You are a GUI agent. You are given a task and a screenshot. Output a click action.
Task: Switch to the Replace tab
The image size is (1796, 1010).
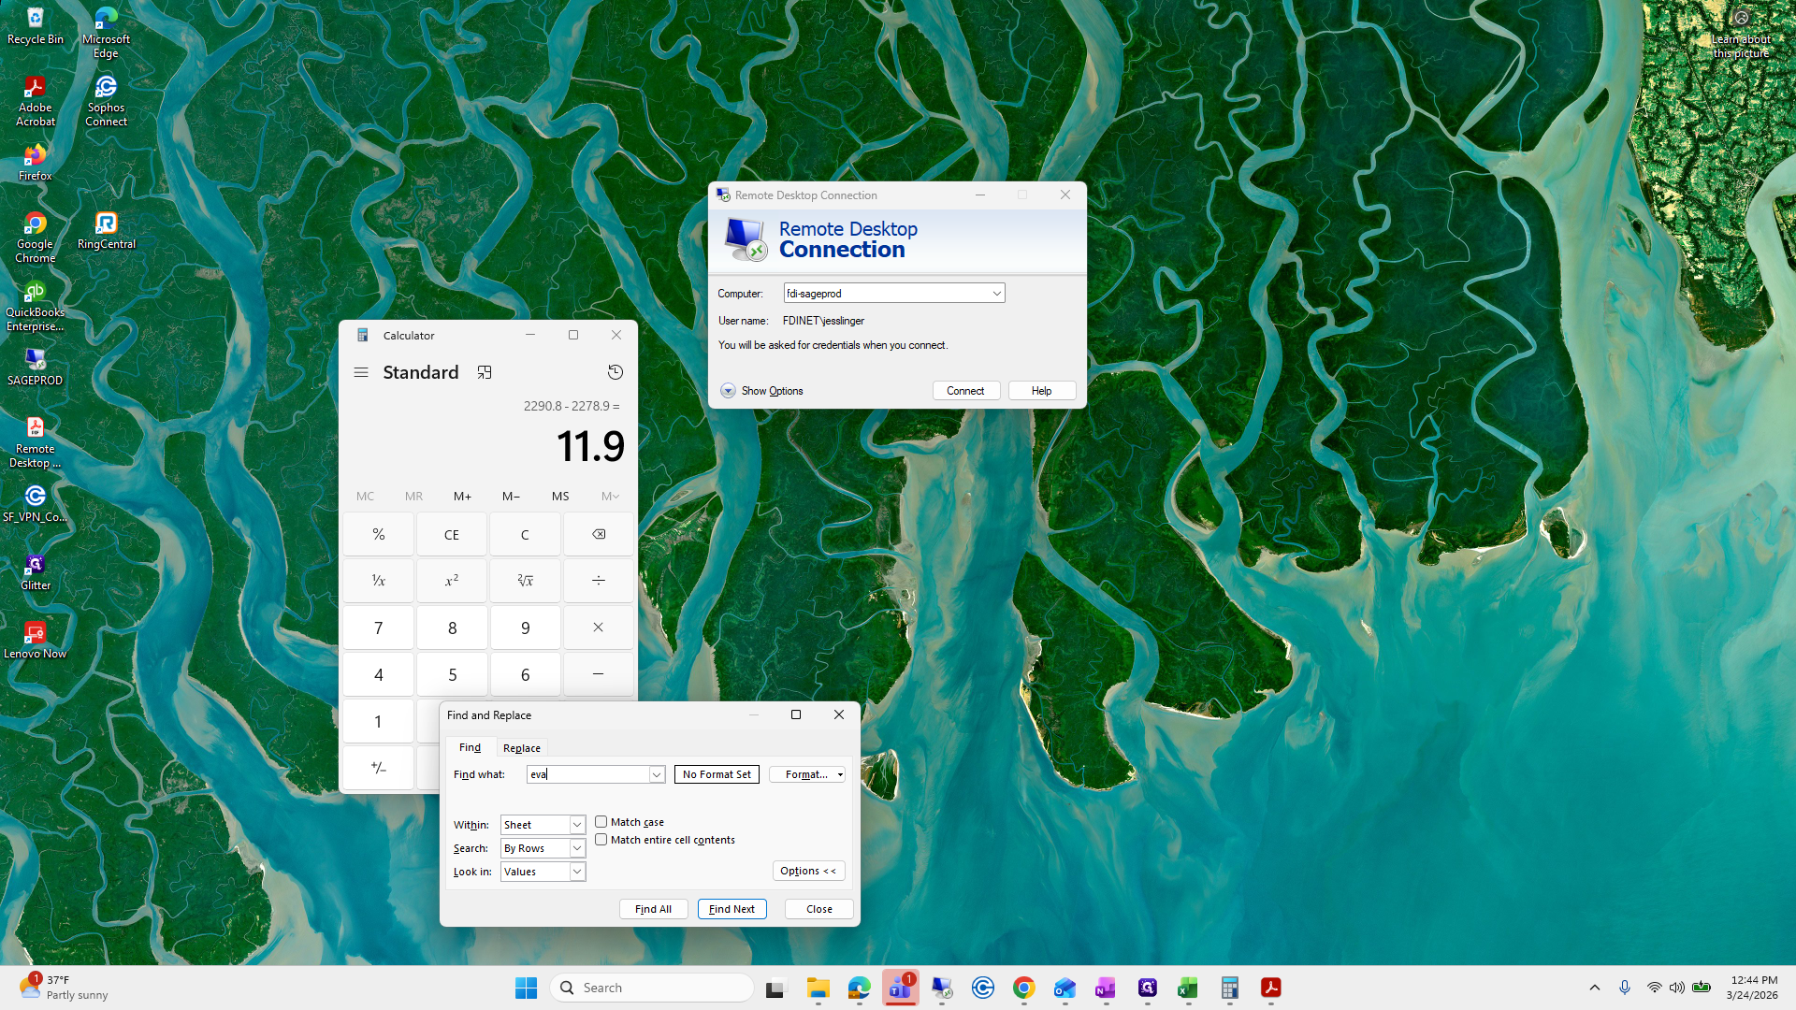tap(521, 748)
